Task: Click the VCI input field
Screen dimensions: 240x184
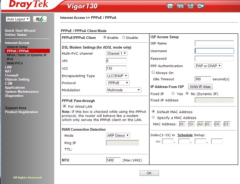Action: tap(116, 68)
